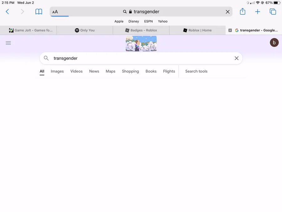Screen dimensions: 282x212
Task: Tap the Safari address bar text
Action: click(x=146, y=12)
